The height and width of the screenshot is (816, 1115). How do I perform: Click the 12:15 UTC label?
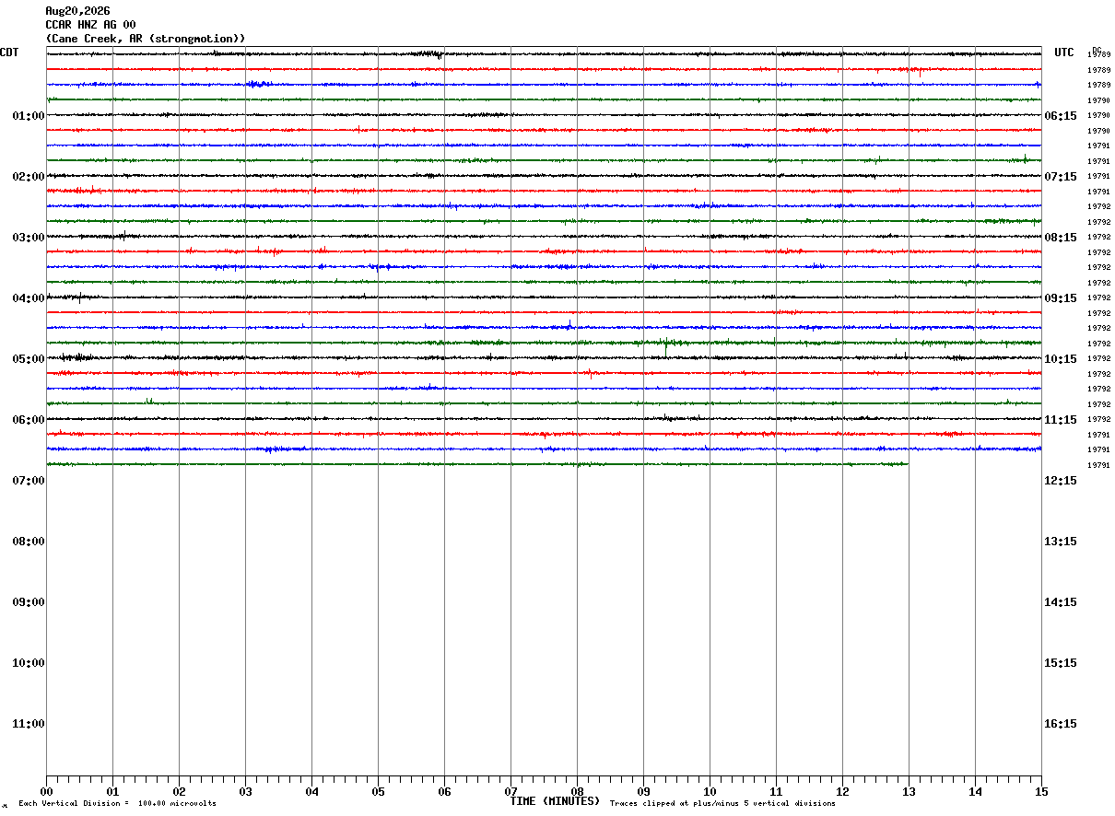click(x=1061, y=481)
